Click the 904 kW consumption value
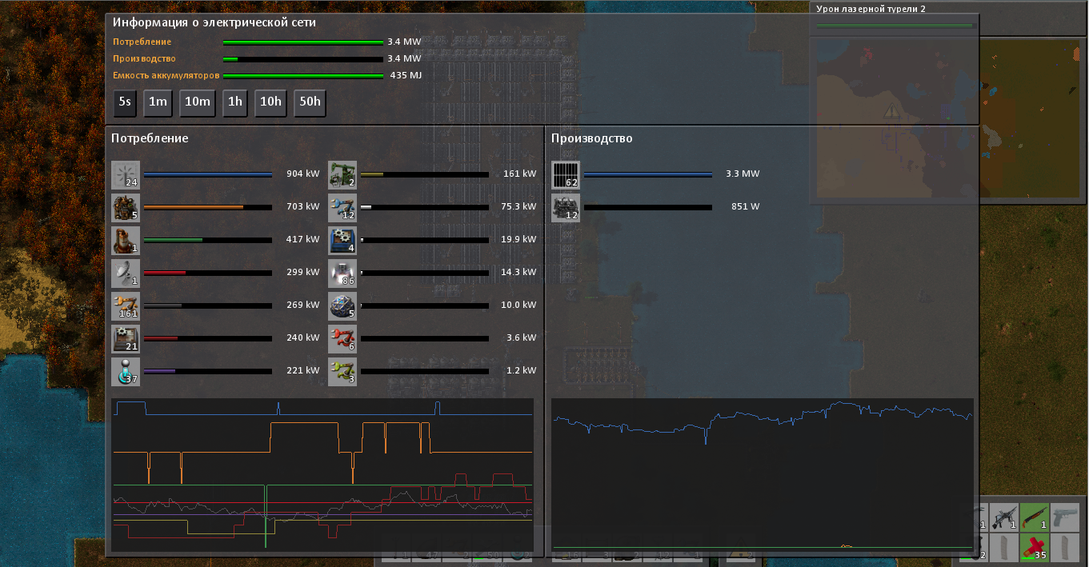The image size is (1089, 567). point(302,174)
